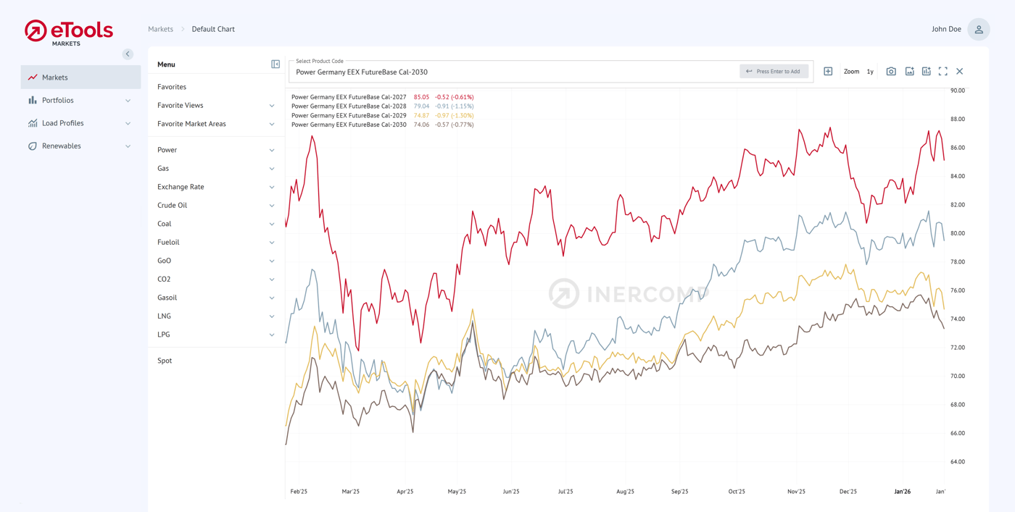
Task: Click the add bar chart icon
Action: pos(927,72)
